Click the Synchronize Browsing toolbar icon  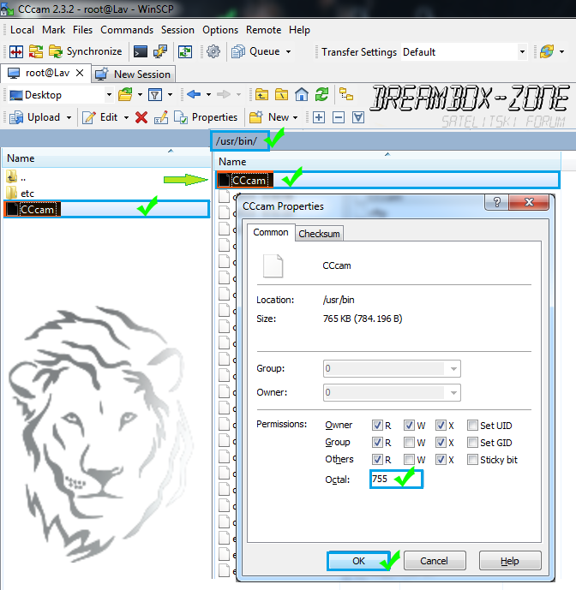(x=36, y=51)
